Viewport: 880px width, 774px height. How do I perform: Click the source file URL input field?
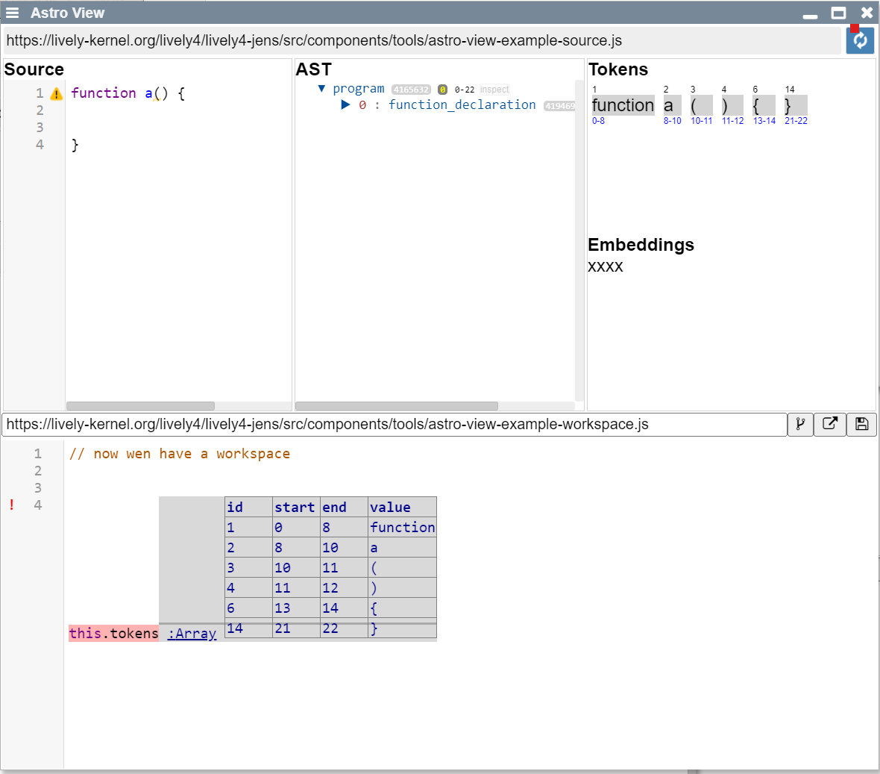[x=421, y=41]
